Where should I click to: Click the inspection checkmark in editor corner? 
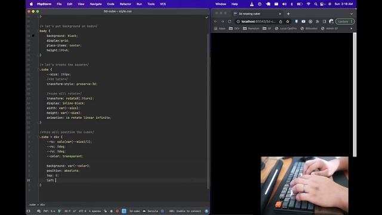tap(207, 17)
